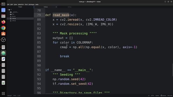Screen dimensions: 173x97
Task: Open OBS Studio from the dock
Action: (x=3, y=40)
